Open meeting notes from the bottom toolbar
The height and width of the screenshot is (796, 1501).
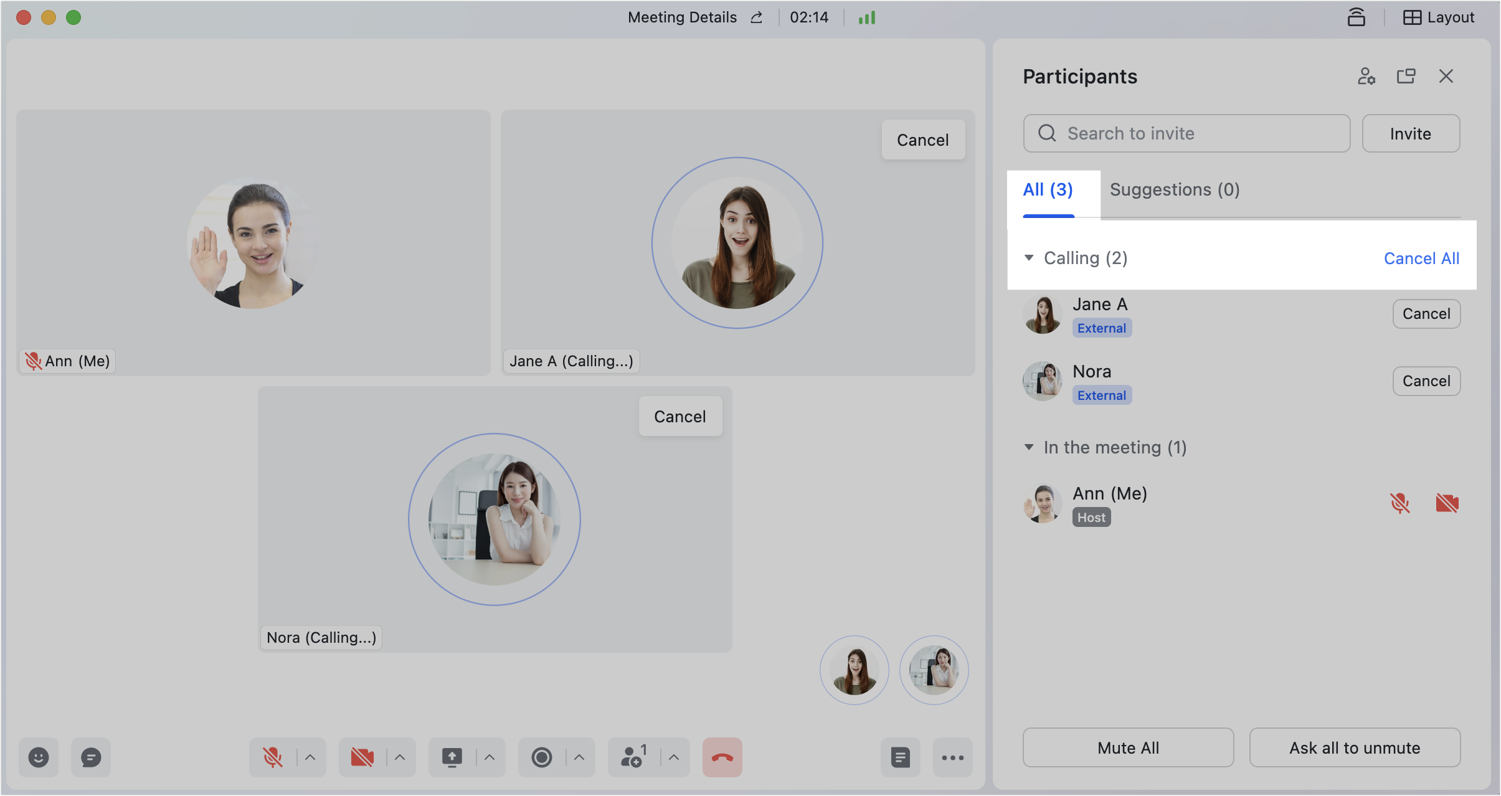(899, 757)
